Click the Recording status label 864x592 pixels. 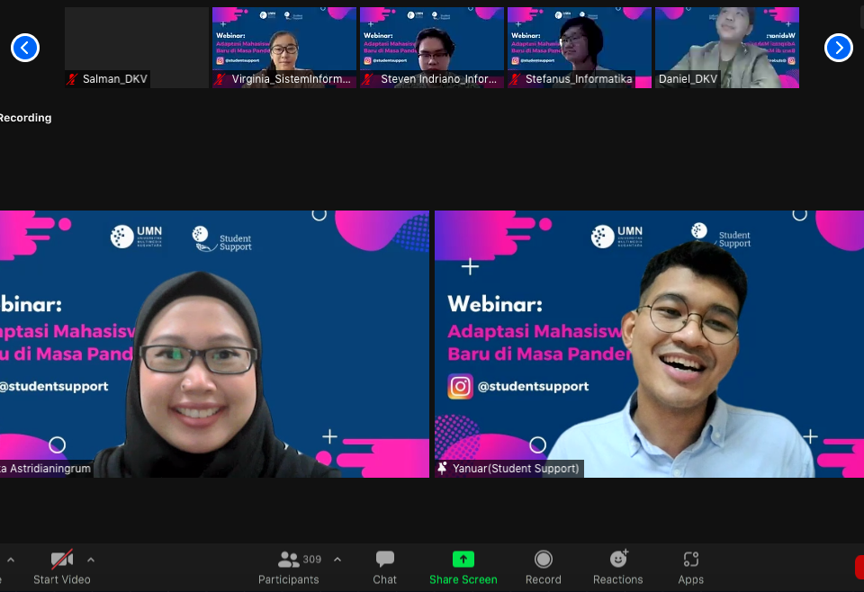pos(25,118)
